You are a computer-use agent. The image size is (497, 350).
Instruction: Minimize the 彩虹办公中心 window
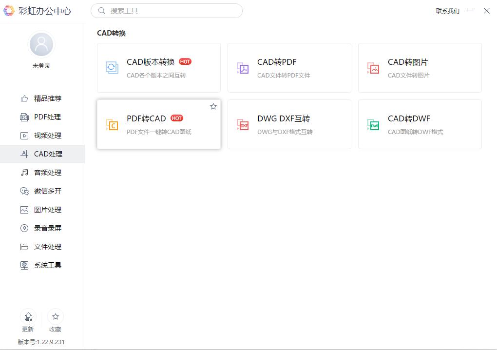(470, 11)
